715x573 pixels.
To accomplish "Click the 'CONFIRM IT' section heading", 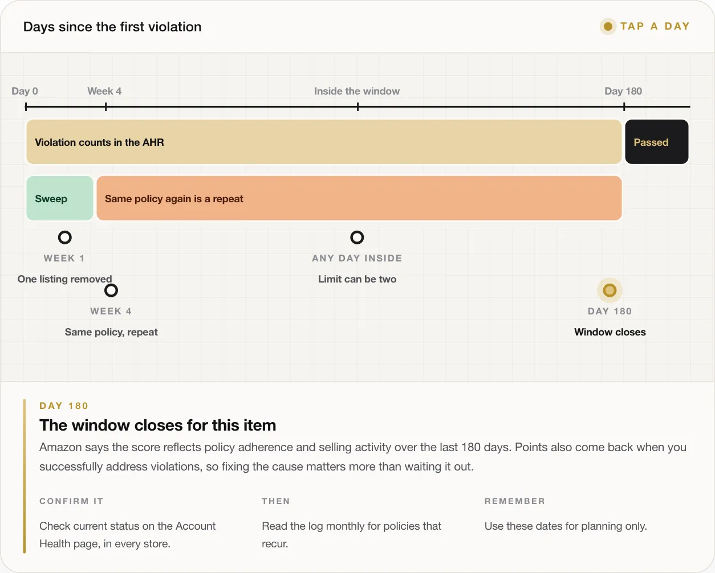I will [71, 501].
